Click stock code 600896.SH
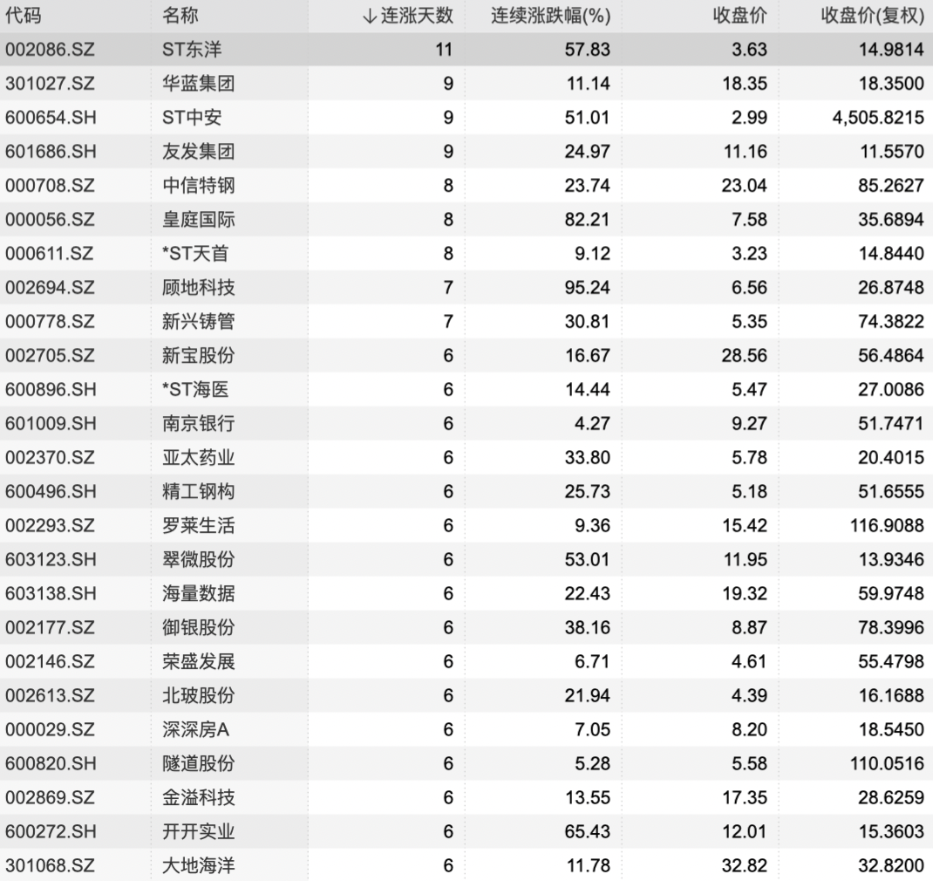Viewport: 933px width, 881px height. tap(51, 389)
